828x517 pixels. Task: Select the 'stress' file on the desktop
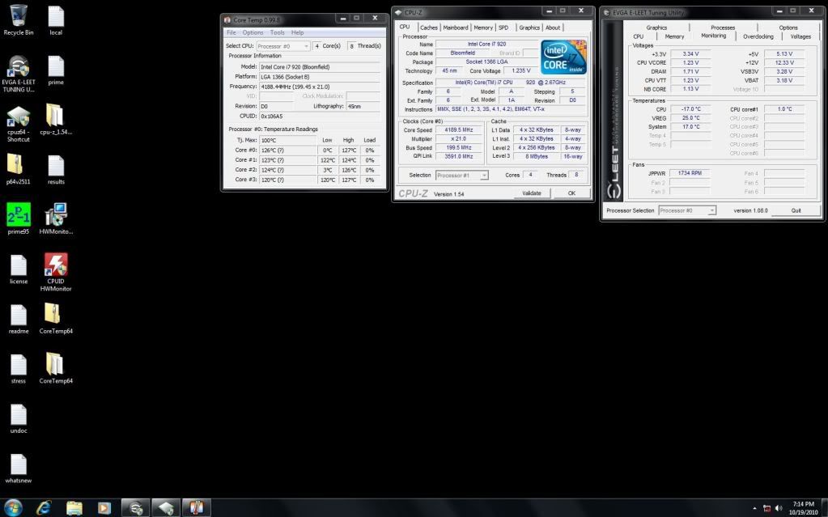point(19,368)
